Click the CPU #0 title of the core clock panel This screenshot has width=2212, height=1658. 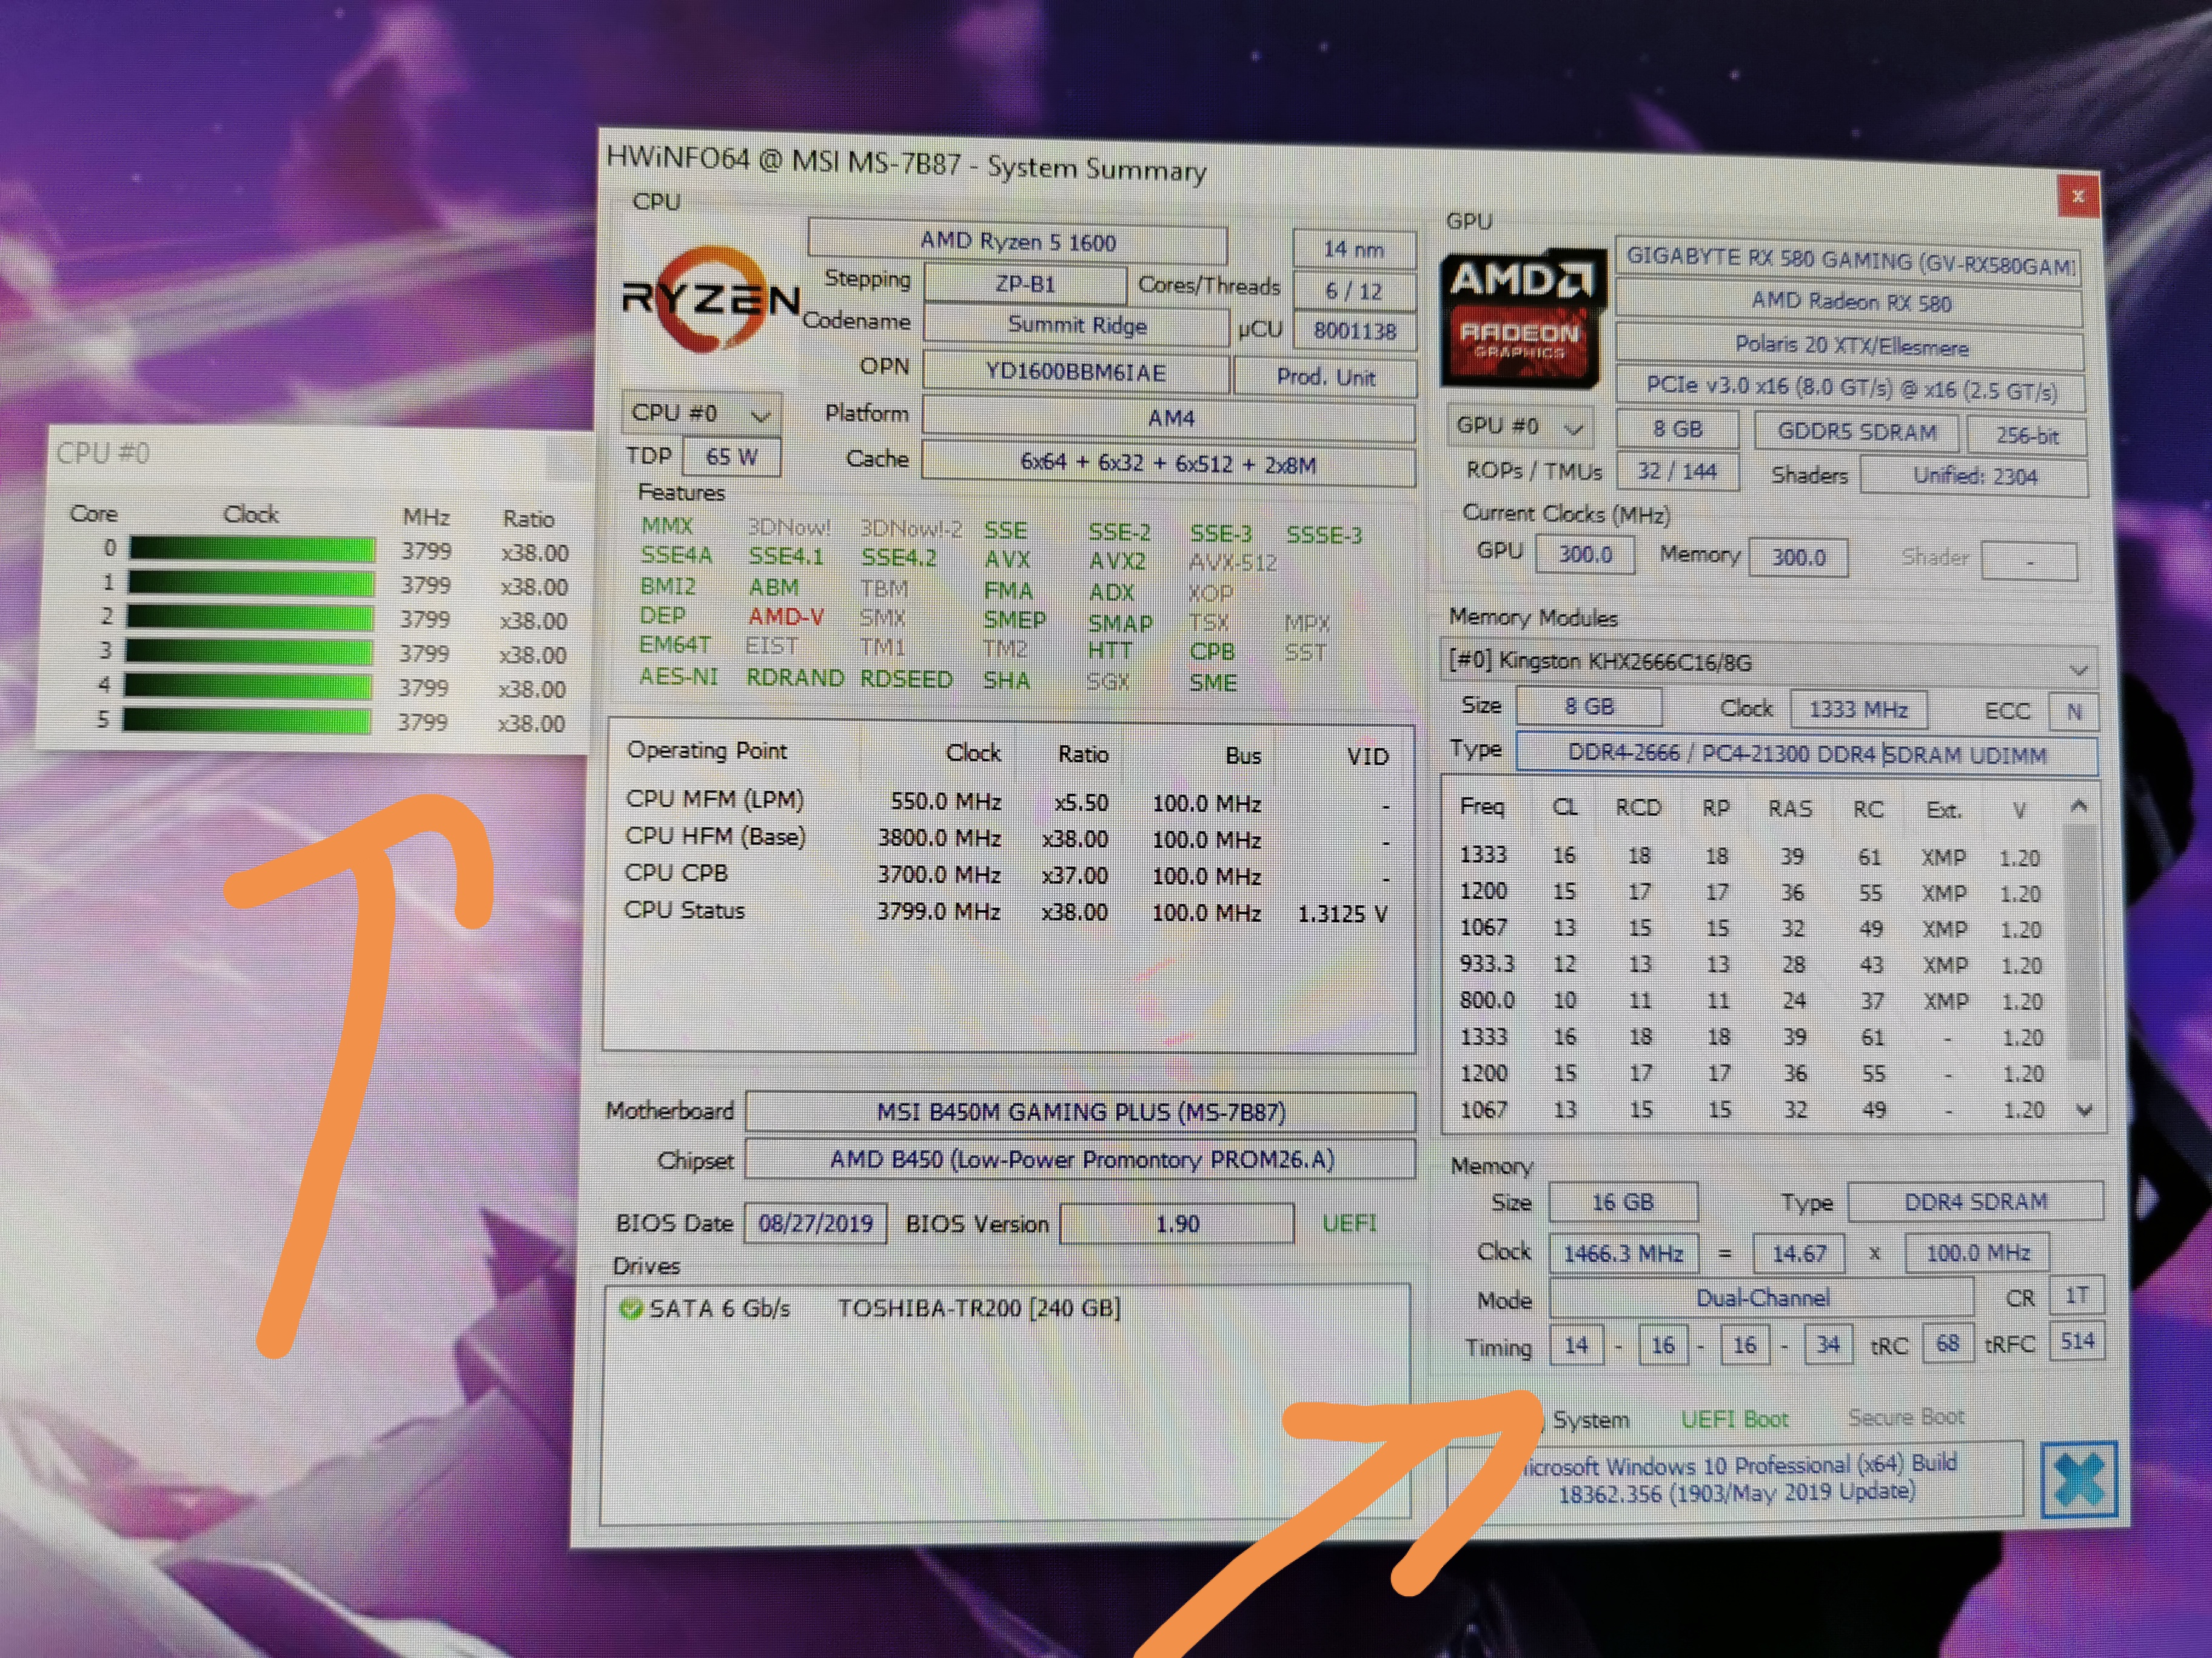102,454
